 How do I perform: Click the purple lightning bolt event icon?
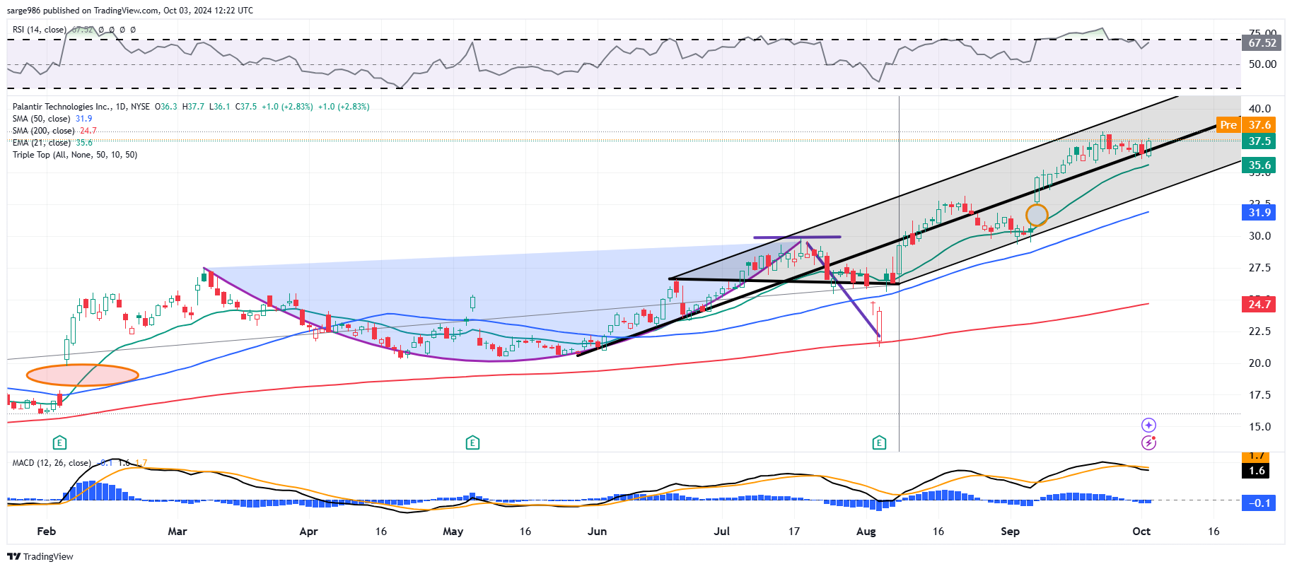click(x=1148, y=442)
